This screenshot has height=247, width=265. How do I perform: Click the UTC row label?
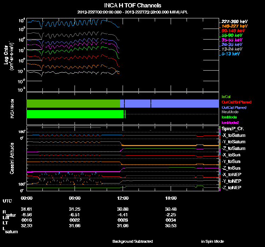click(7, 201)
